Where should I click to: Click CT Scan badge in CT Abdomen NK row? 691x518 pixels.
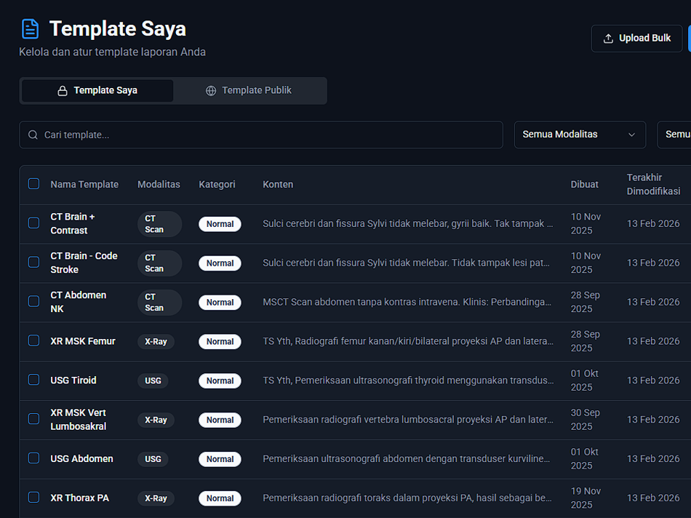pyautogui.click(x=159, y=303)
